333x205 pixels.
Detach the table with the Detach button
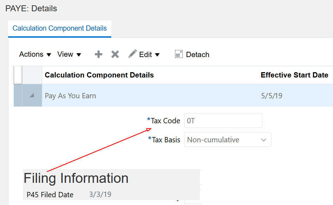(x=192, y=54)
